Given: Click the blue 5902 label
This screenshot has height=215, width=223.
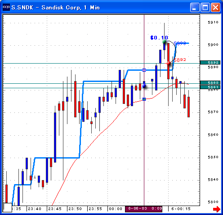Looking at the screenshot, I should tap(180, 43).
